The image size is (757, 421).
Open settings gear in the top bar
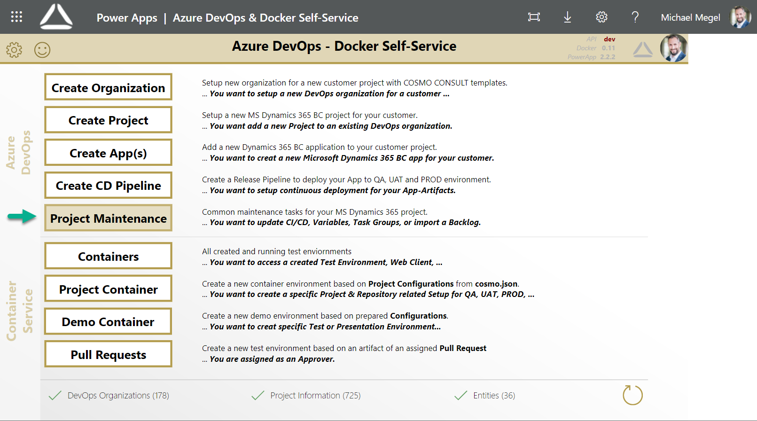[601, 17]
